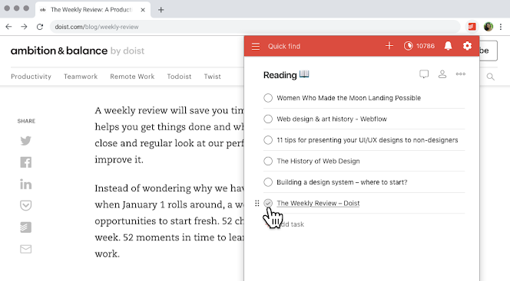Go back in browser history
The width and height of the screenshot is (510, 281).
pyautogui.click(x=8, y=27)
